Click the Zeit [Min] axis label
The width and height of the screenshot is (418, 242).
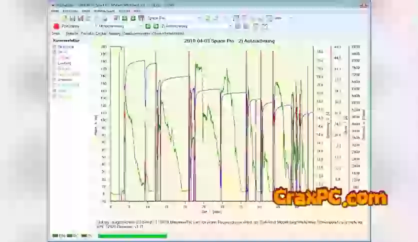tap(211, 212)
